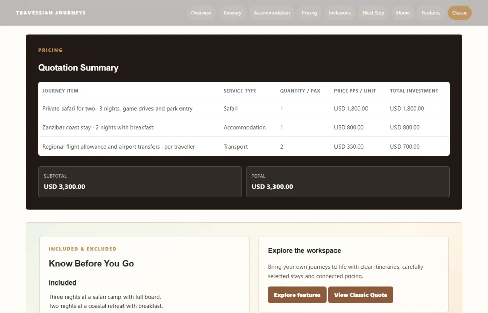488x313 pixels.
Task: Click the Know Before You Go heading
Action: click(x=91, y=264)
